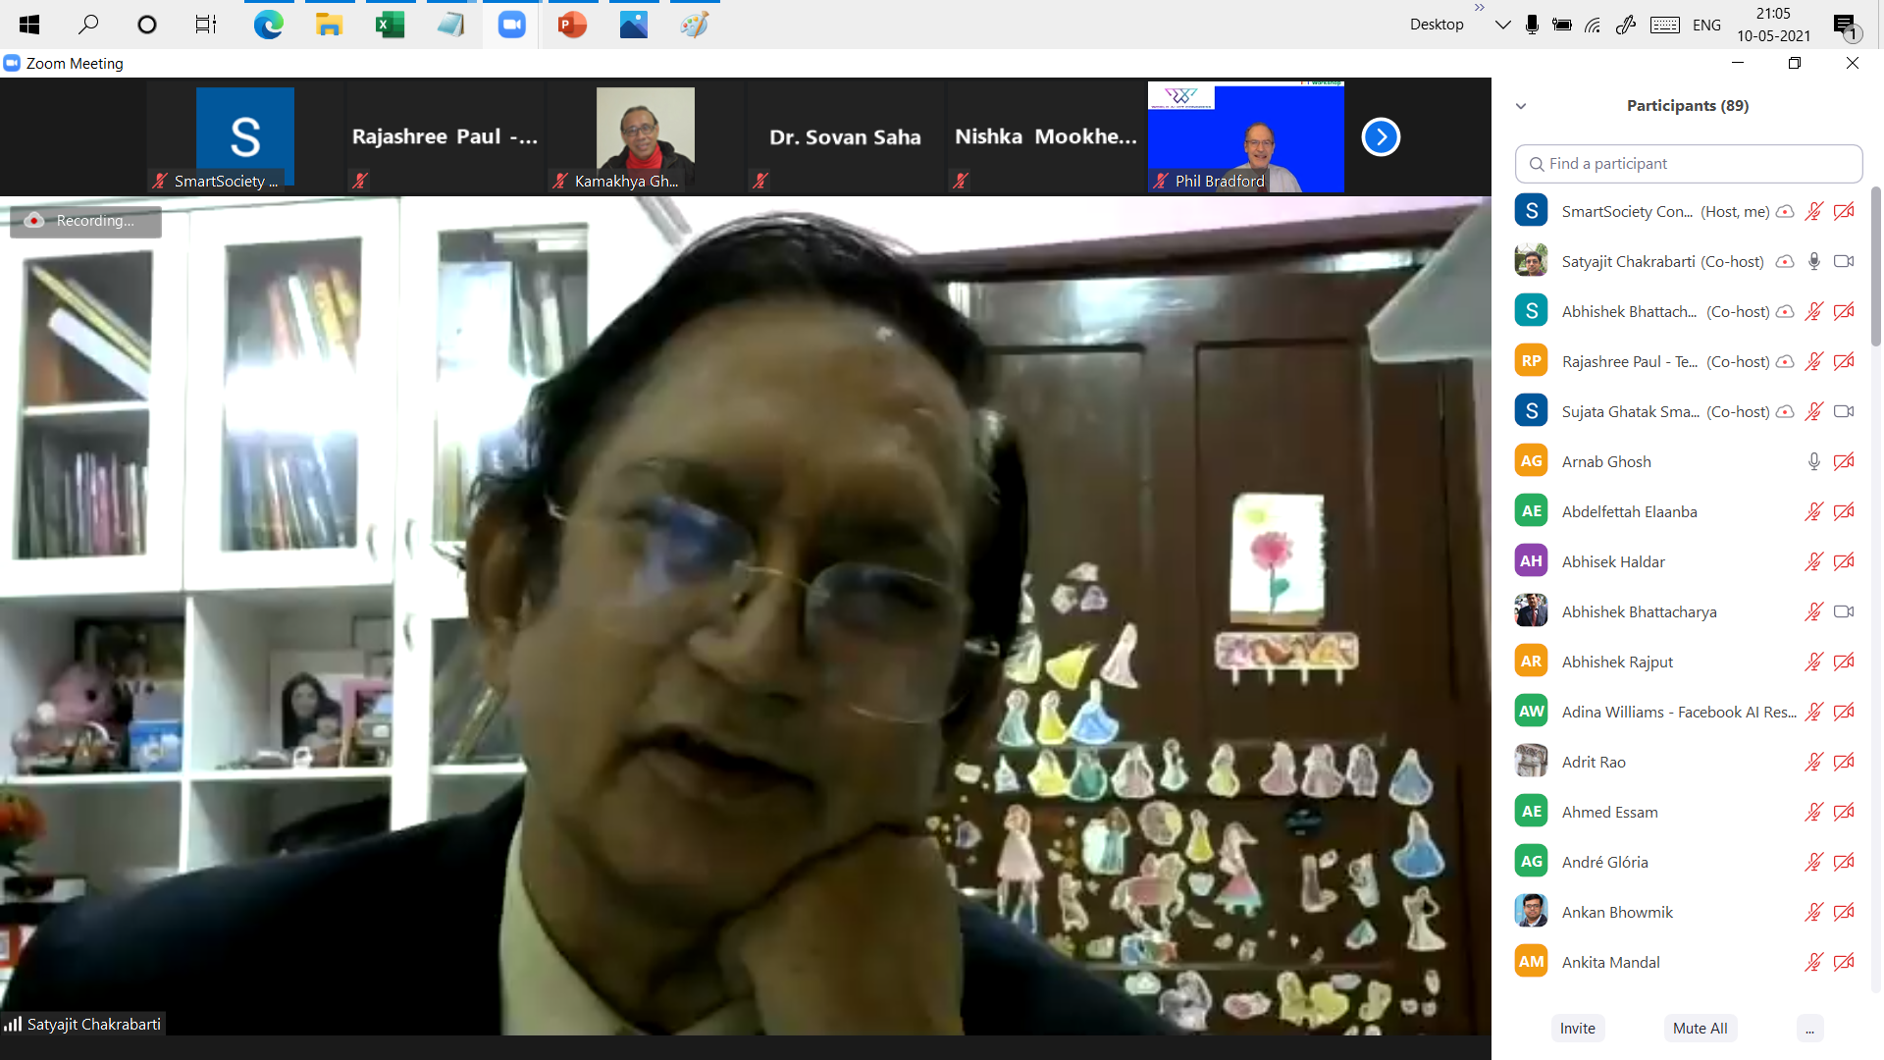This screenshot has height=1060, width=1884.
Task: Click Sujata Ghatak's muted mic icon
Action: [x=1813, y=411]
